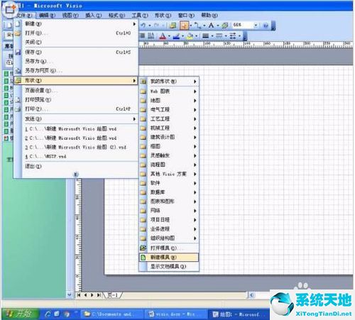Viewport: 355px width, 320px height.
Task: Open the 电气工程 shapes category
Action: tap(169, 110)
